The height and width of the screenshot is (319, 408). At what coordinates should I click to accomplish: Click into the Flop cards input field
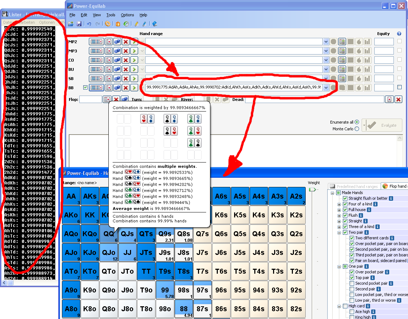(90, 99)
